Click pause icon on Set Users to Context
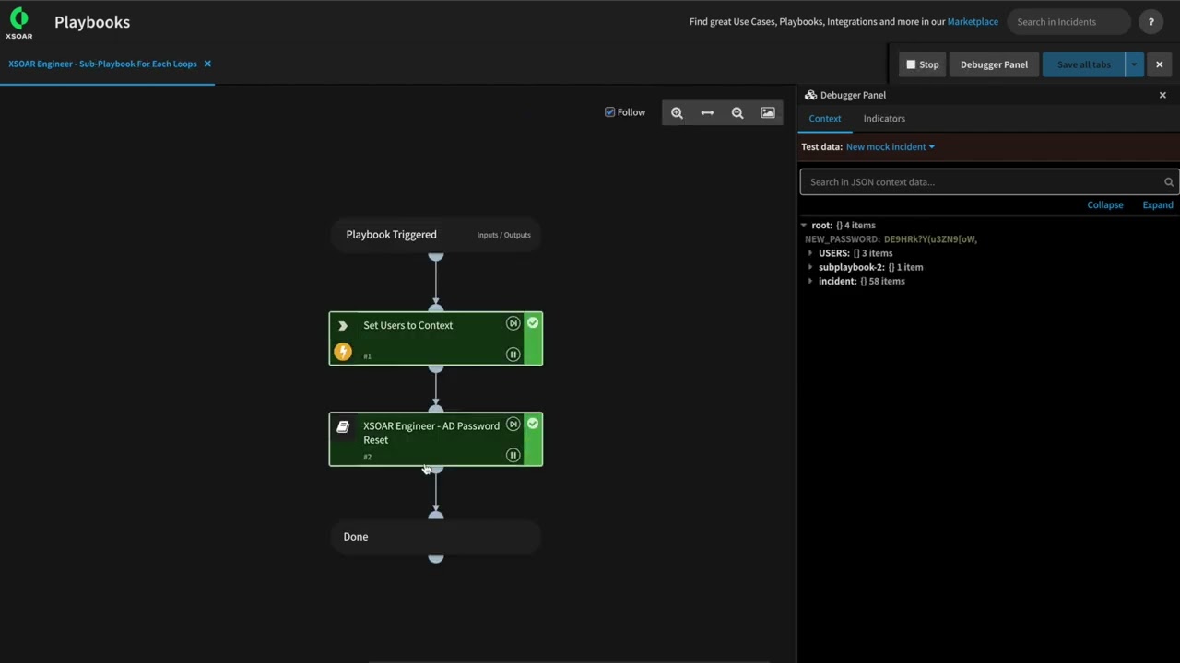 click(x=513, y=355)
